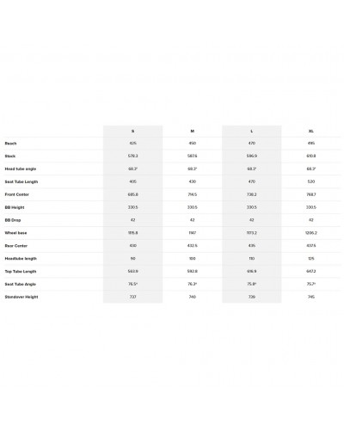The image size is (344, 430).
Task: Click the L size column header
Action: [x=252, y=131]
